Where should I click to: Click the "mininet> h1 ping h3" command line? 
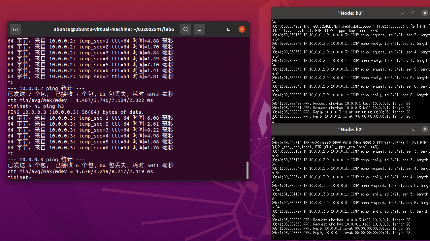click(x=36, y=106)
